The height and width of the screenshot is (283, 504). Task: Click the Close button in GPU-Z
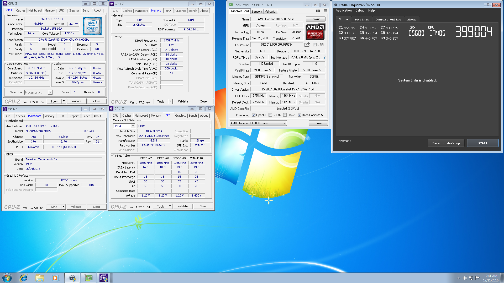318,123
